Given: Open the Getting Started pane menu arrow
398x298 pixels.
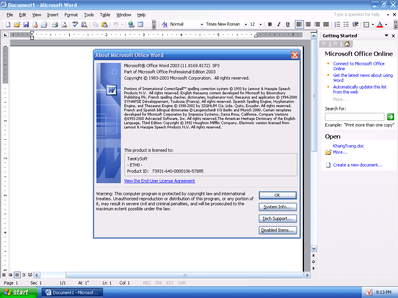Looking at the screenshot, I should coord(386,36).
